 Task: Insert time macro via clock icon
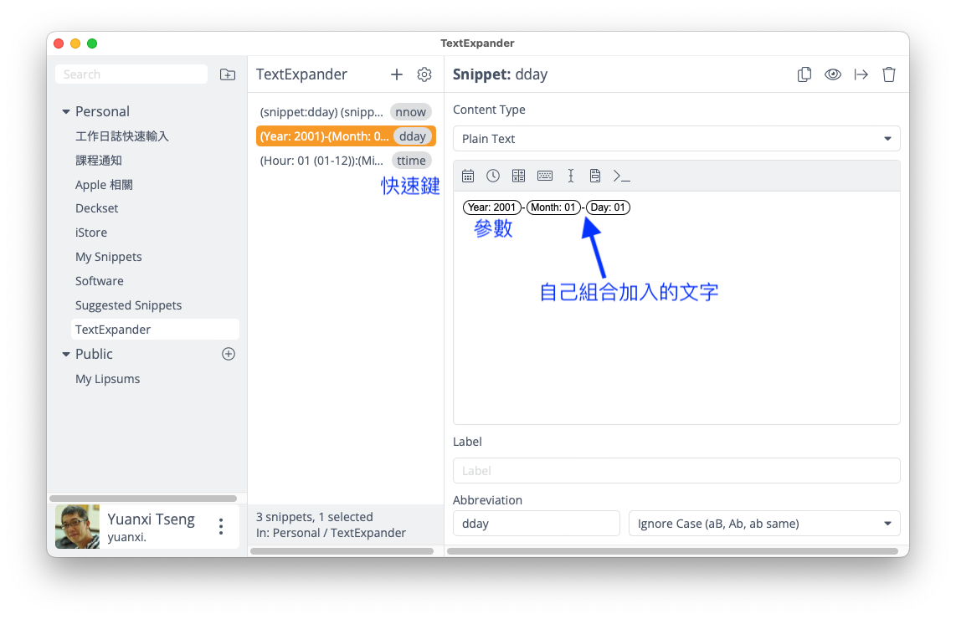pyautogui.click(x=493, y=176)
